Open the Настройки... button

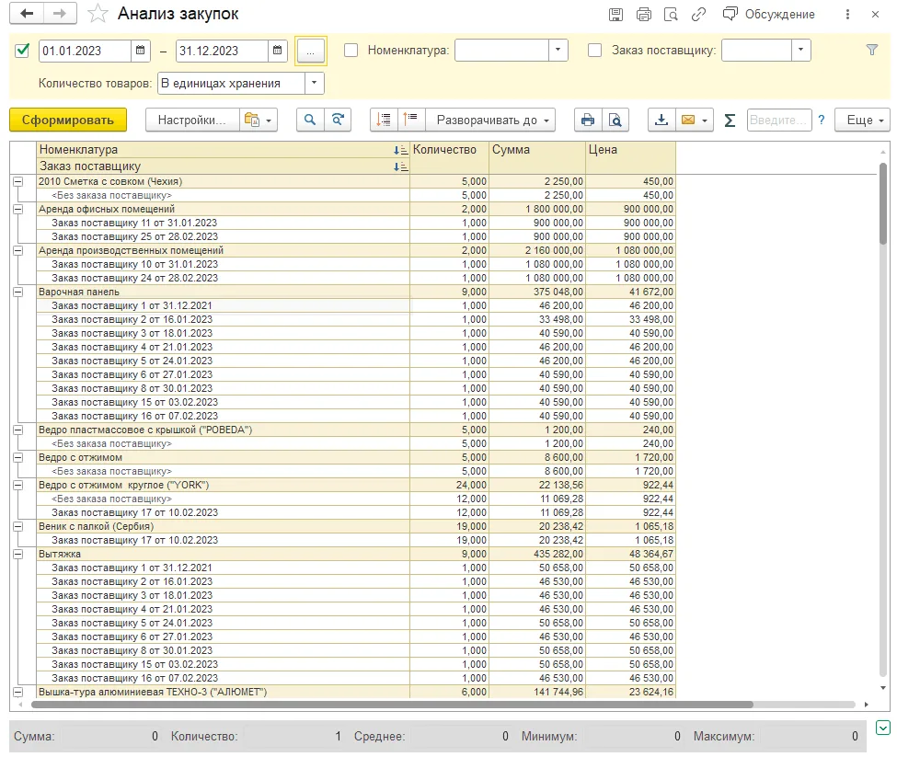pos(191,120)
